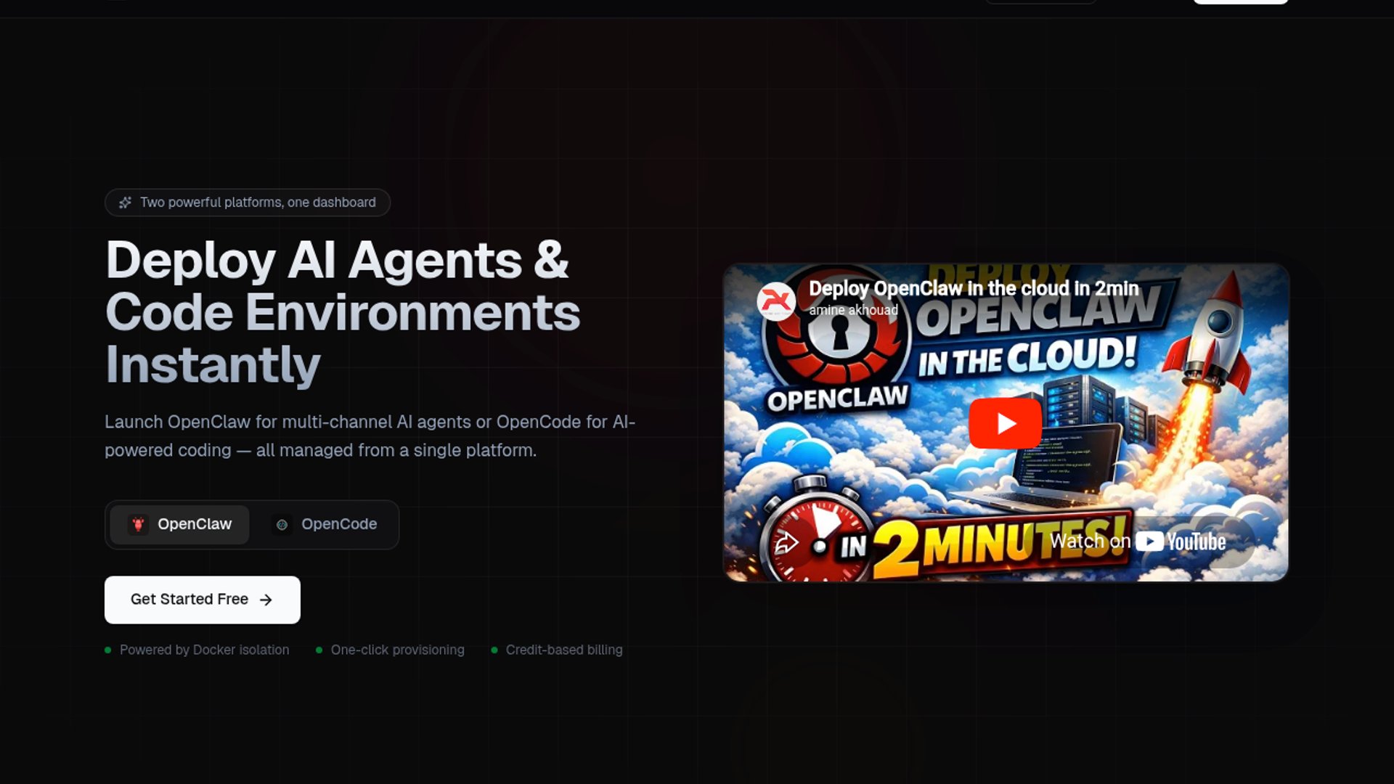Select the OpenClaw platform tab
Image resolution: width=1394 pixels, height=784 pixels.
click(180, 524)
